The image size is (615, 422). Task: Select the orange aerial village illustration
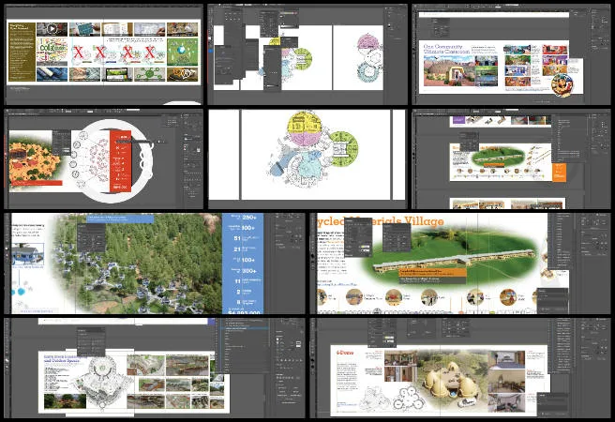tap(35, 161)
